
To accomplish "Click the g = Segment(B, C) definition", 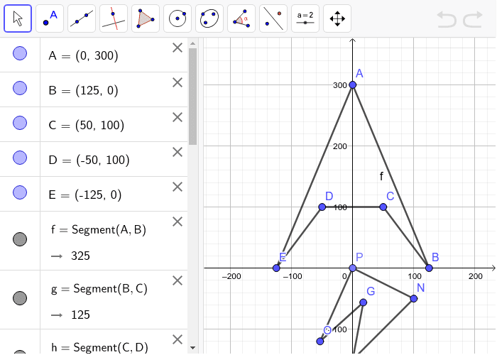I will (99, 289).
